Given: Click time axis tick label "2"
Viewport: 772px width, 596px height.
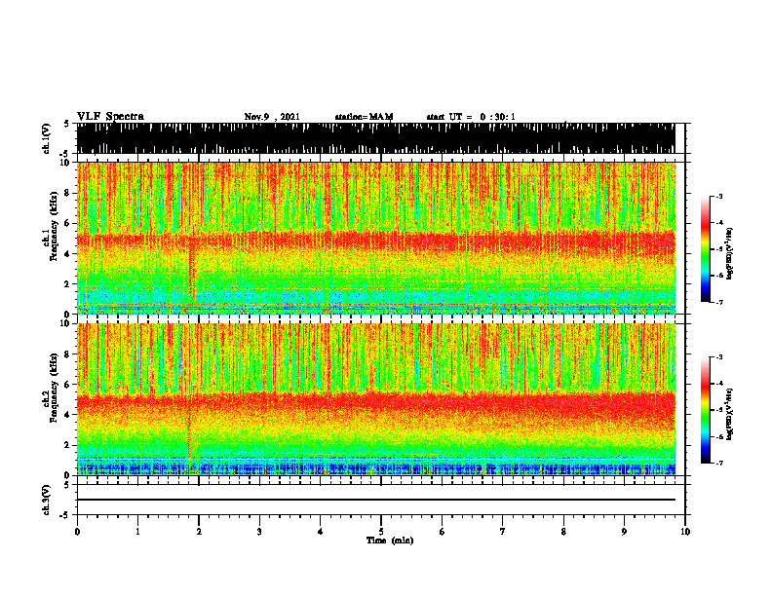Looking at the screenshot, I should [199, 532].
